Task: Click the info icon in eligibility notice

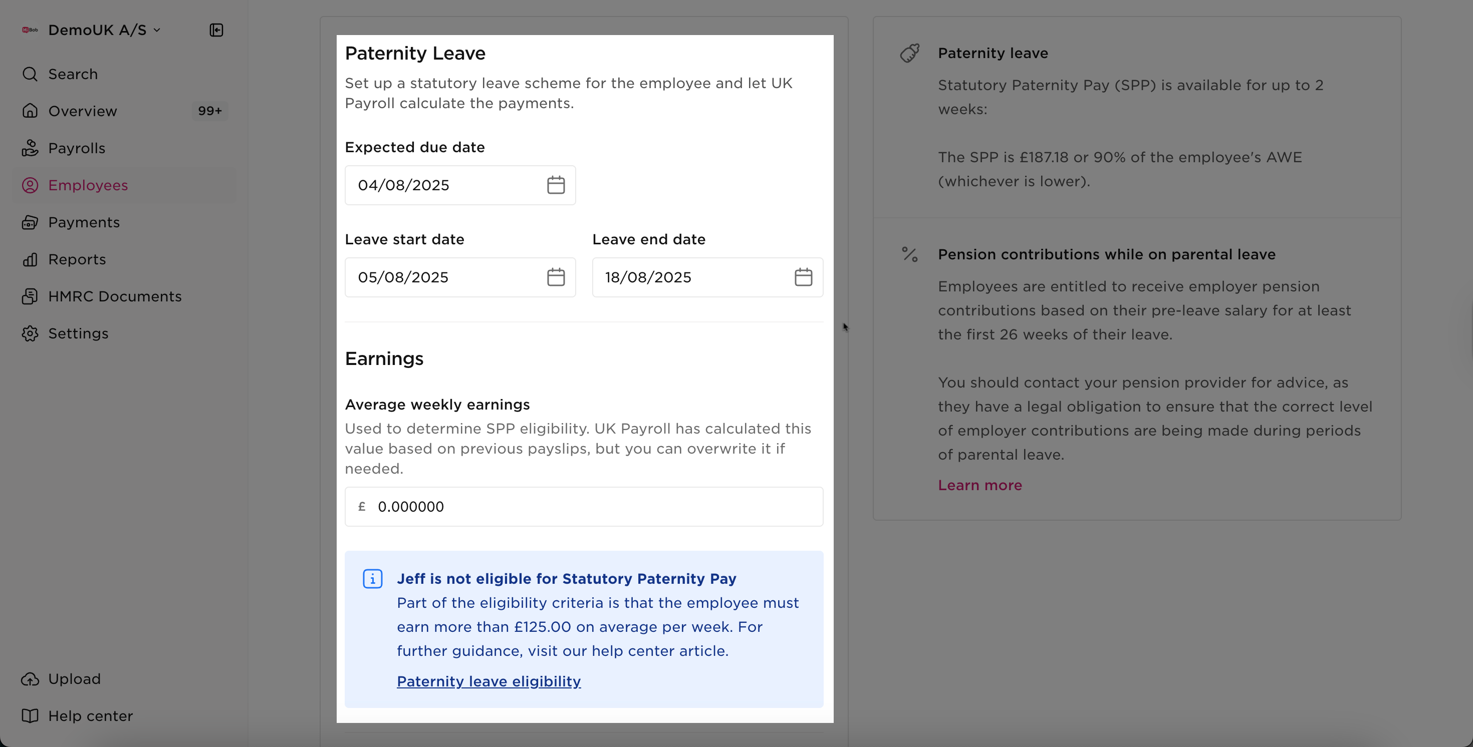Action: pos(373,579)
